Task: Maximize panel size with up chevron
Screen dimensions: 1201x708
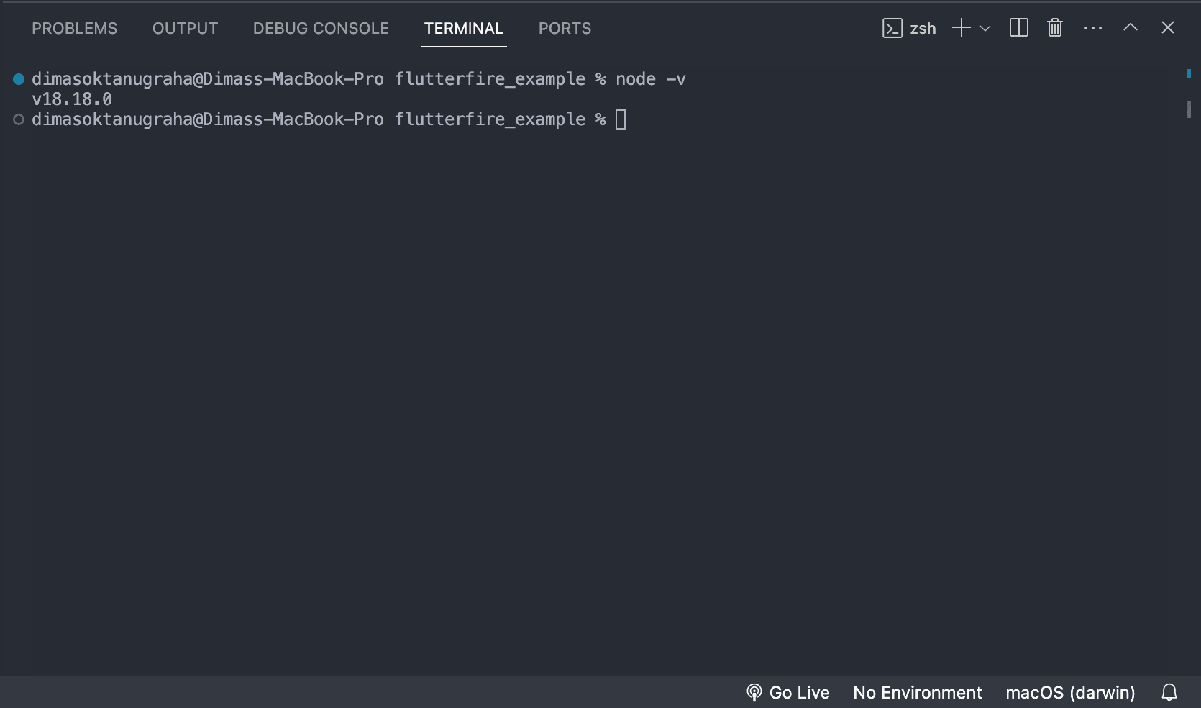Action: [1131, 27]
